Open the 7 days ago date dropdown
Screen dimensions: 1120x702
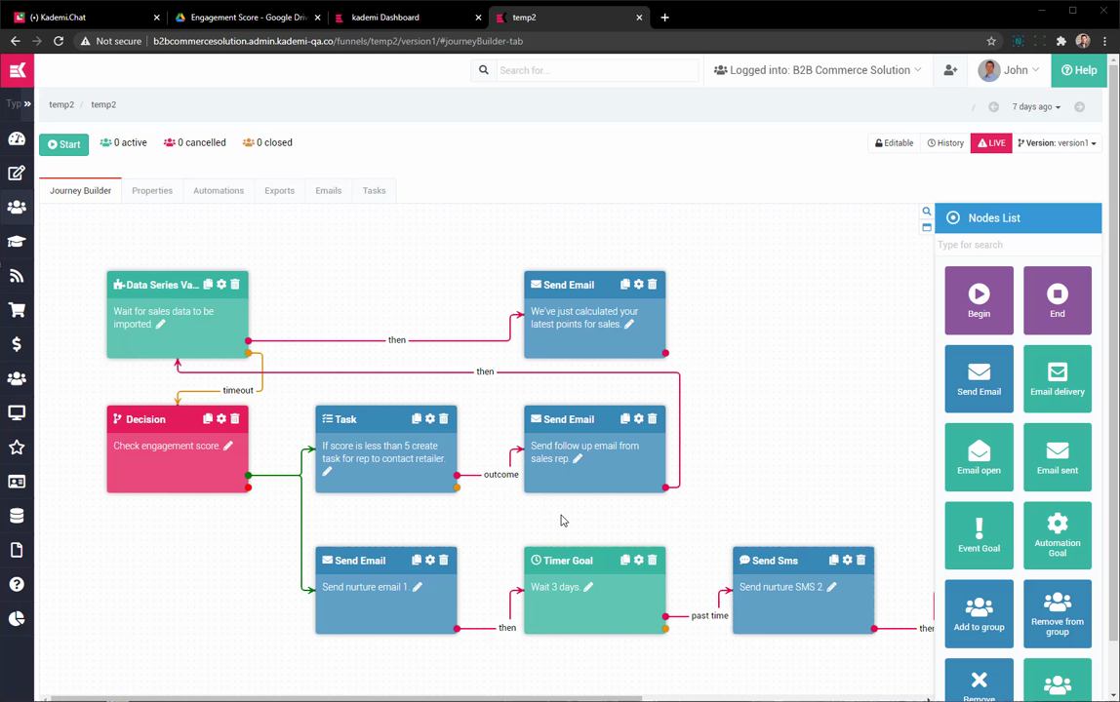tap(1035, 107)
